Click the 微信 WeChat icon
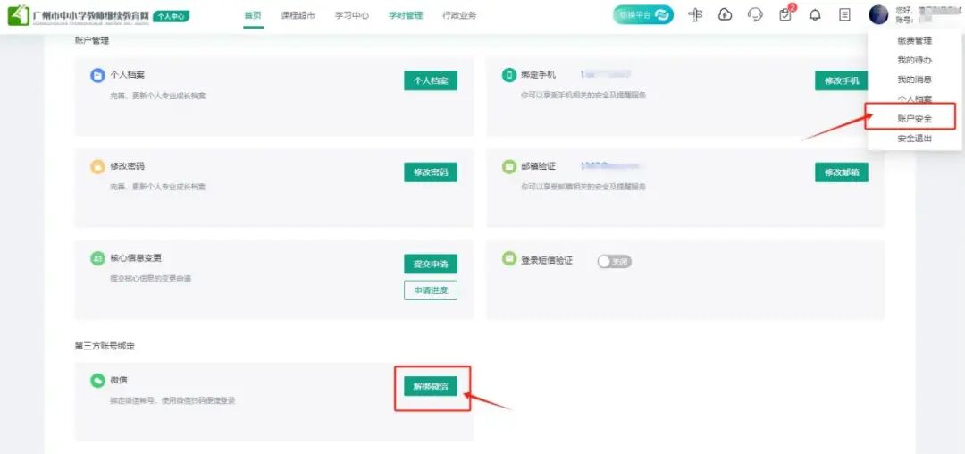The image size is (965, 454). tap(97, 381)
